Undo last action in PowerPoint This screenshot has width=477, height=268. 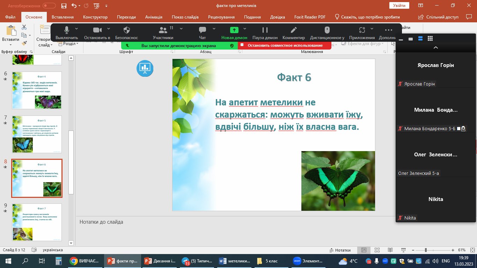tap(74, 6)
